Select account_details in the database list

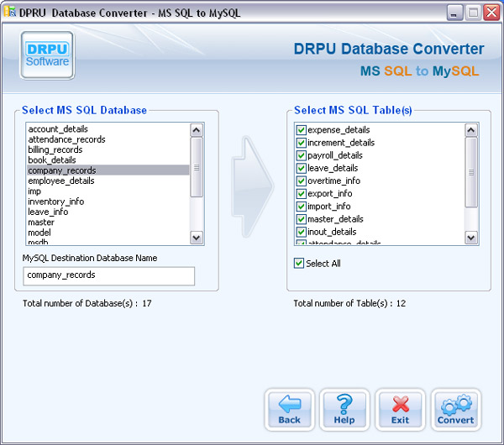click(108, 128)
